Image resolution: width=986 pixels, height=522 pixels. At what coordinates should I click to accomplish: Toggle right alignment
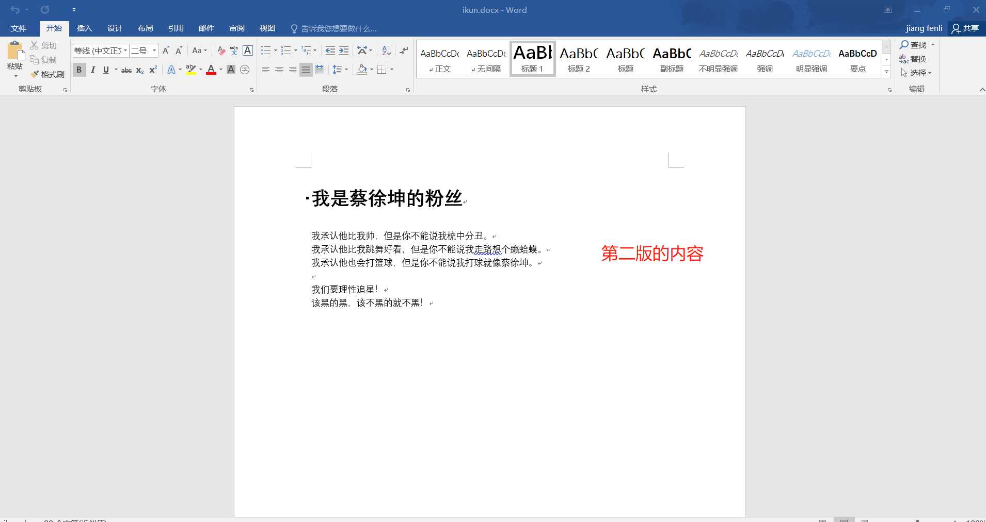click(293, 70)
